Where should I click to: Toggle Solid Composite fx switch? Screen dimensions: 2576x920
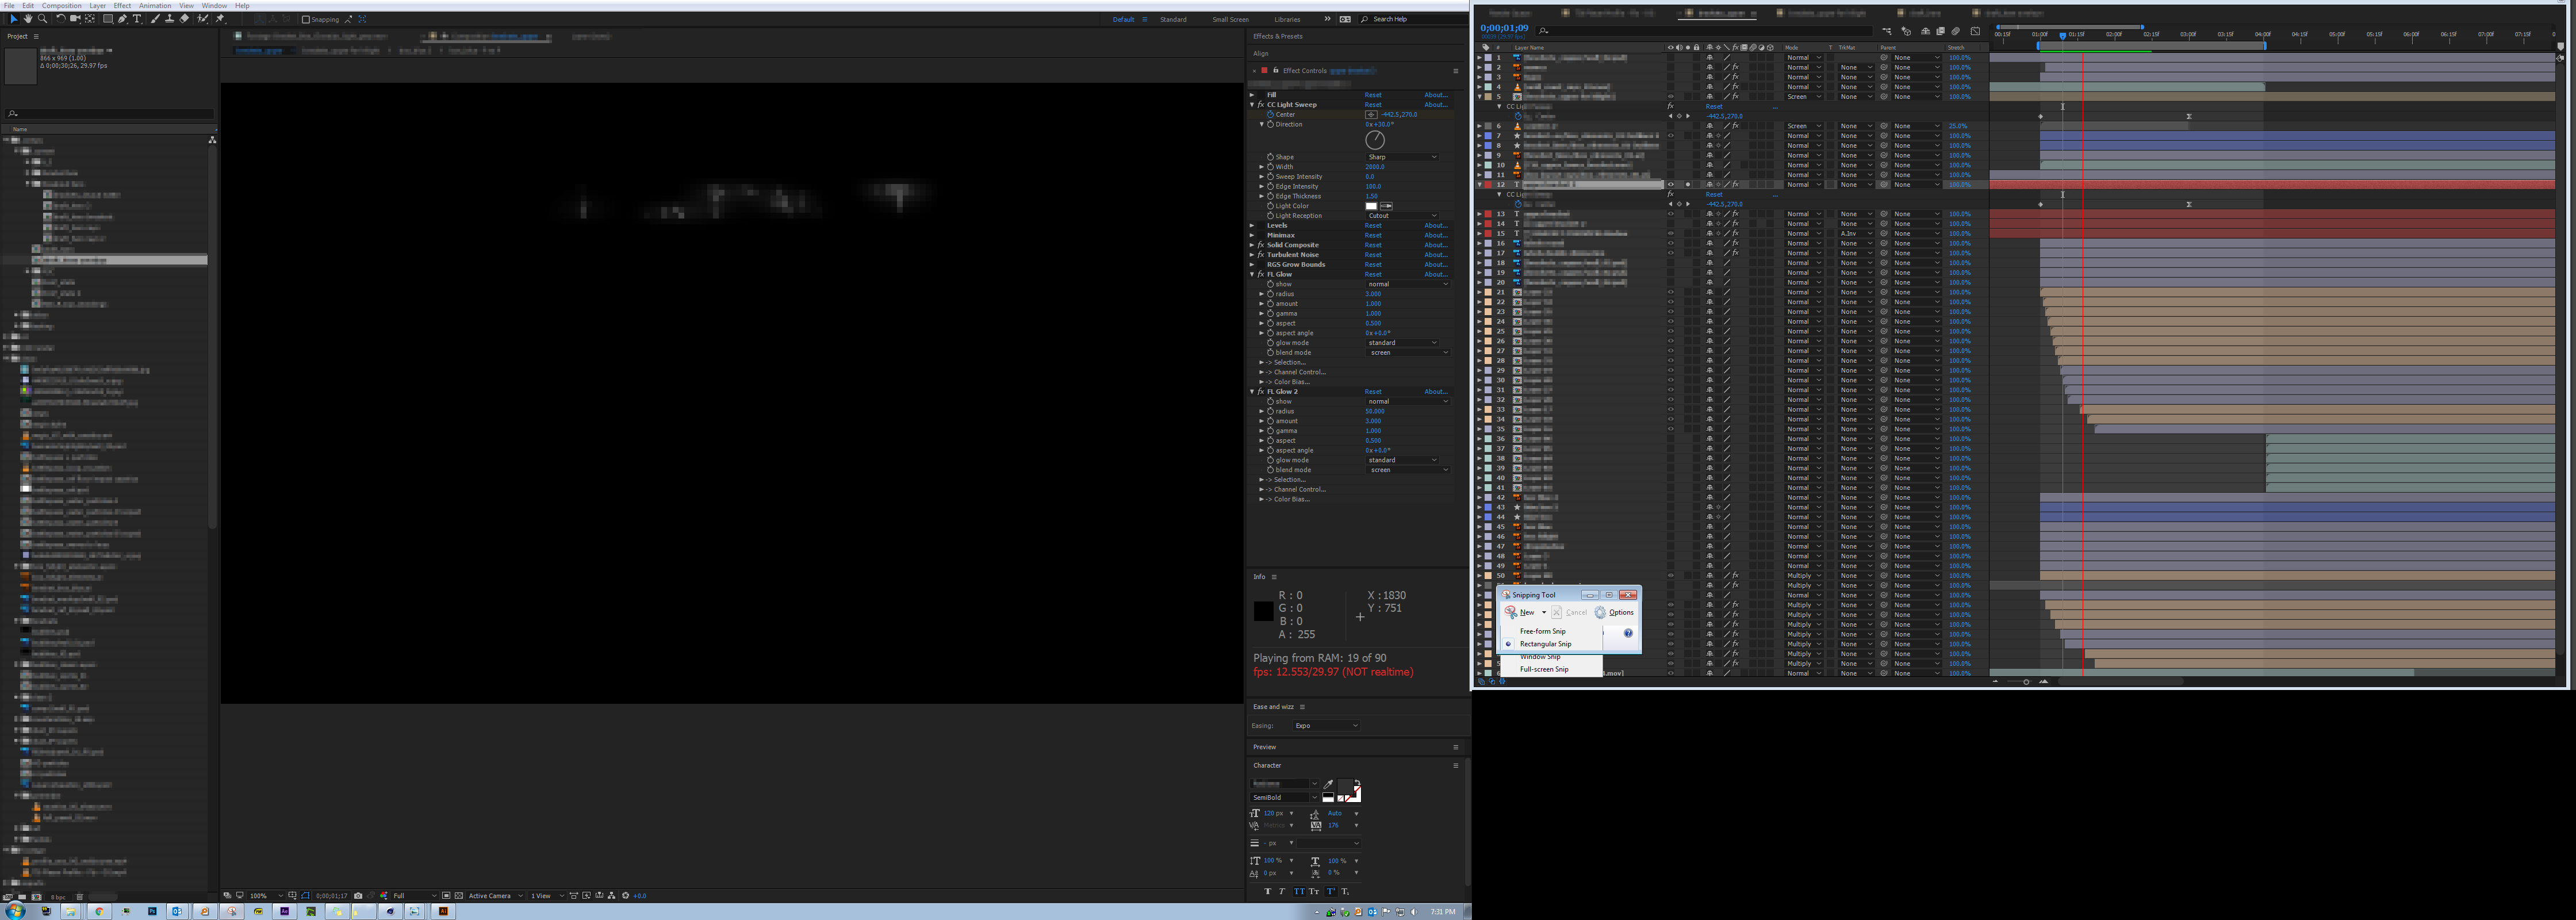[x=1260, y=245]
